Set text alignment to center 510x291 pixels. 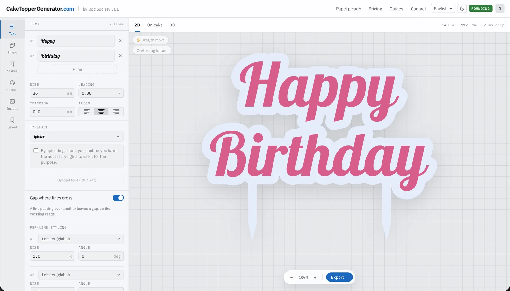[101, 111]
